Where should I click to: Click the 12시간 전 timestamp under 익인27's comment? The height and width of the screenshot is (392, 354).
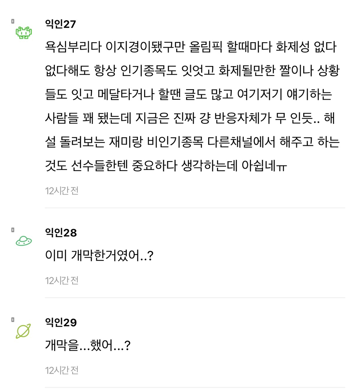pos(62,190)
